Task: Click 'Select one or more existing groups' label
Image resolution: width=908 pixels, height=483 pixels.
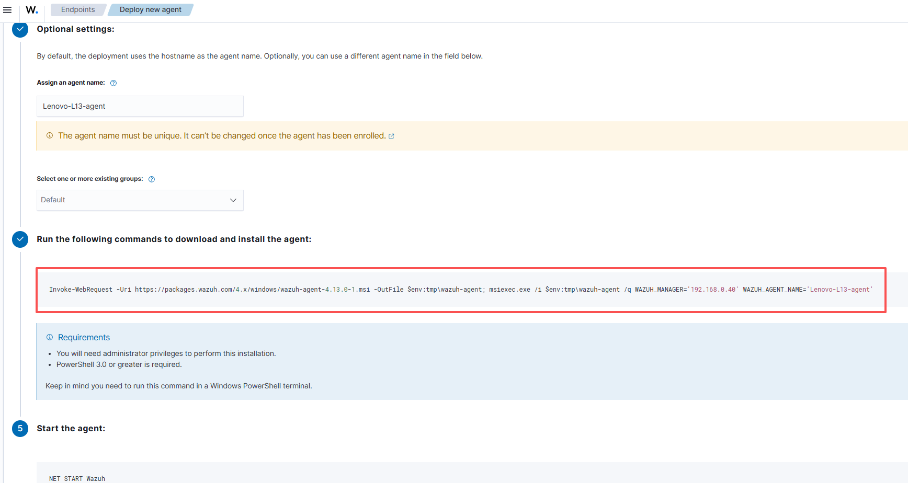Action: [x=90, y=179]
